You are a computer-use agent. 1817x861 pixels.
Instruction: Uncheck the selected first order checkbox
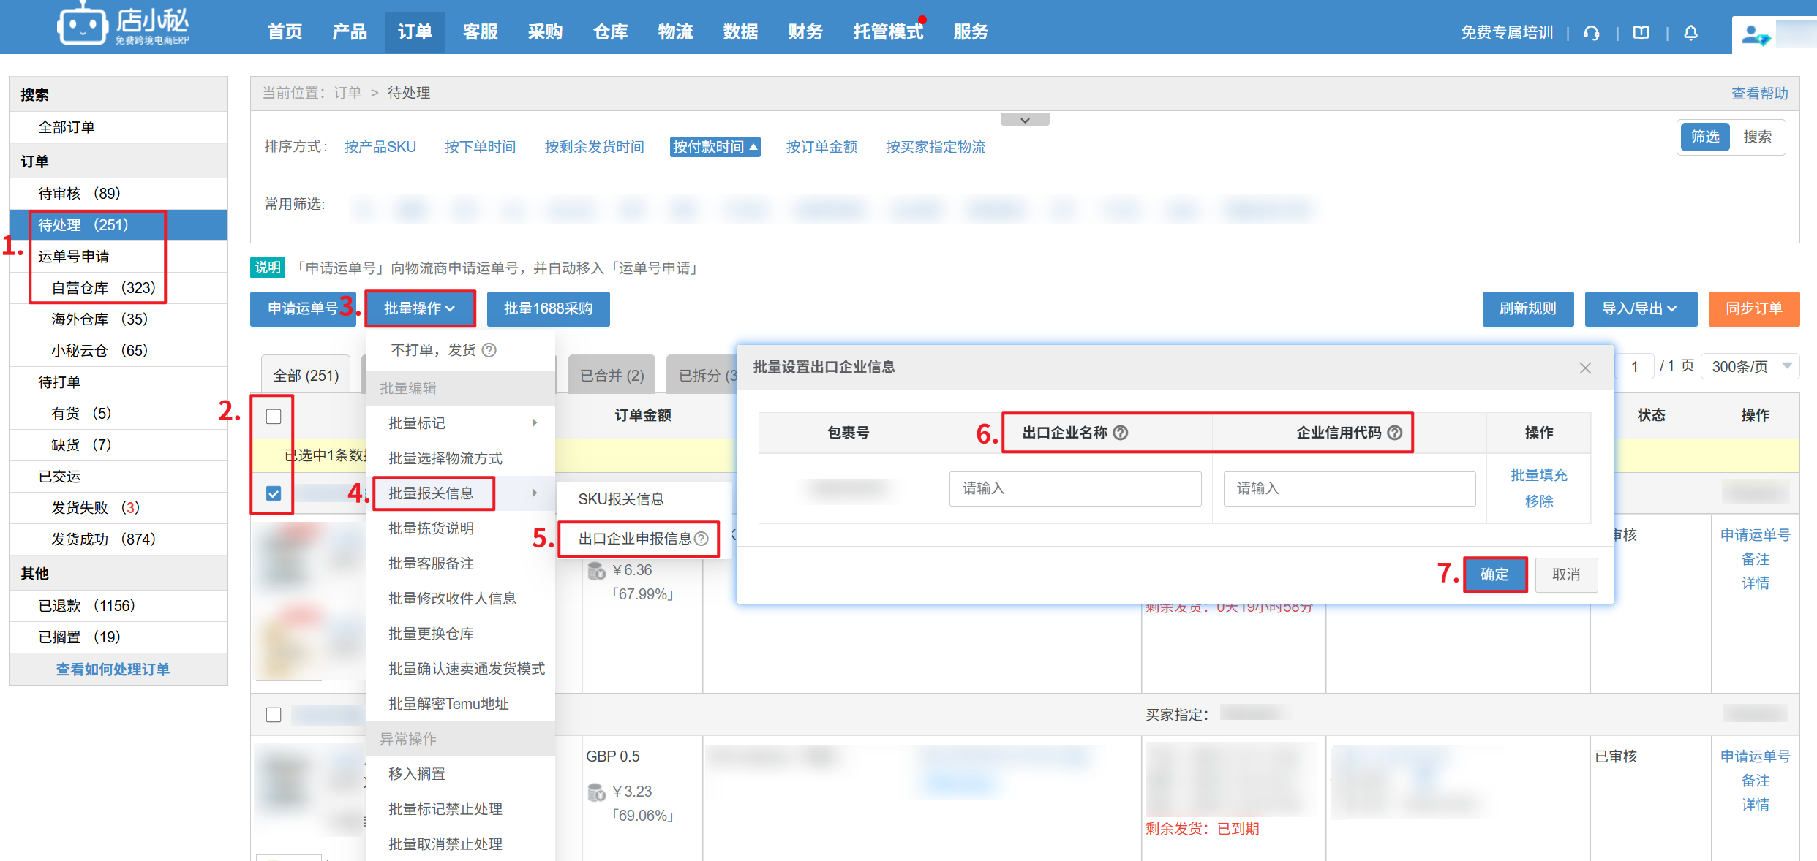pos(274,493)
